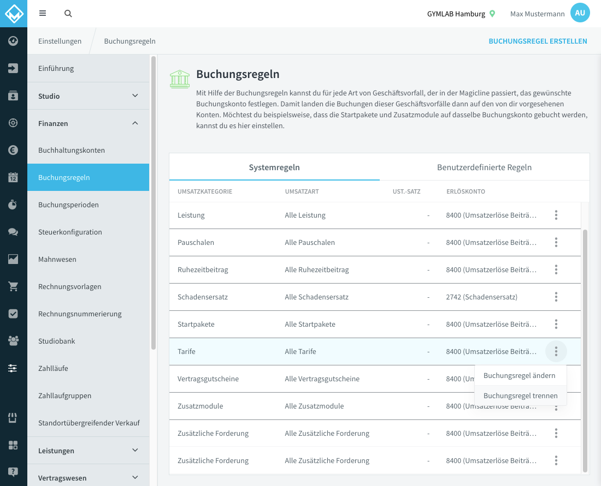Open three-dot menu for Pauschalen row
601x486 pixels.
click(x=556, y=242)
